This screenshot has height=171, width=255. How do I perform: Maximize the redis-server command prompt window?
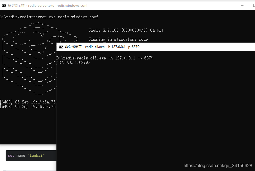[254, 5]
